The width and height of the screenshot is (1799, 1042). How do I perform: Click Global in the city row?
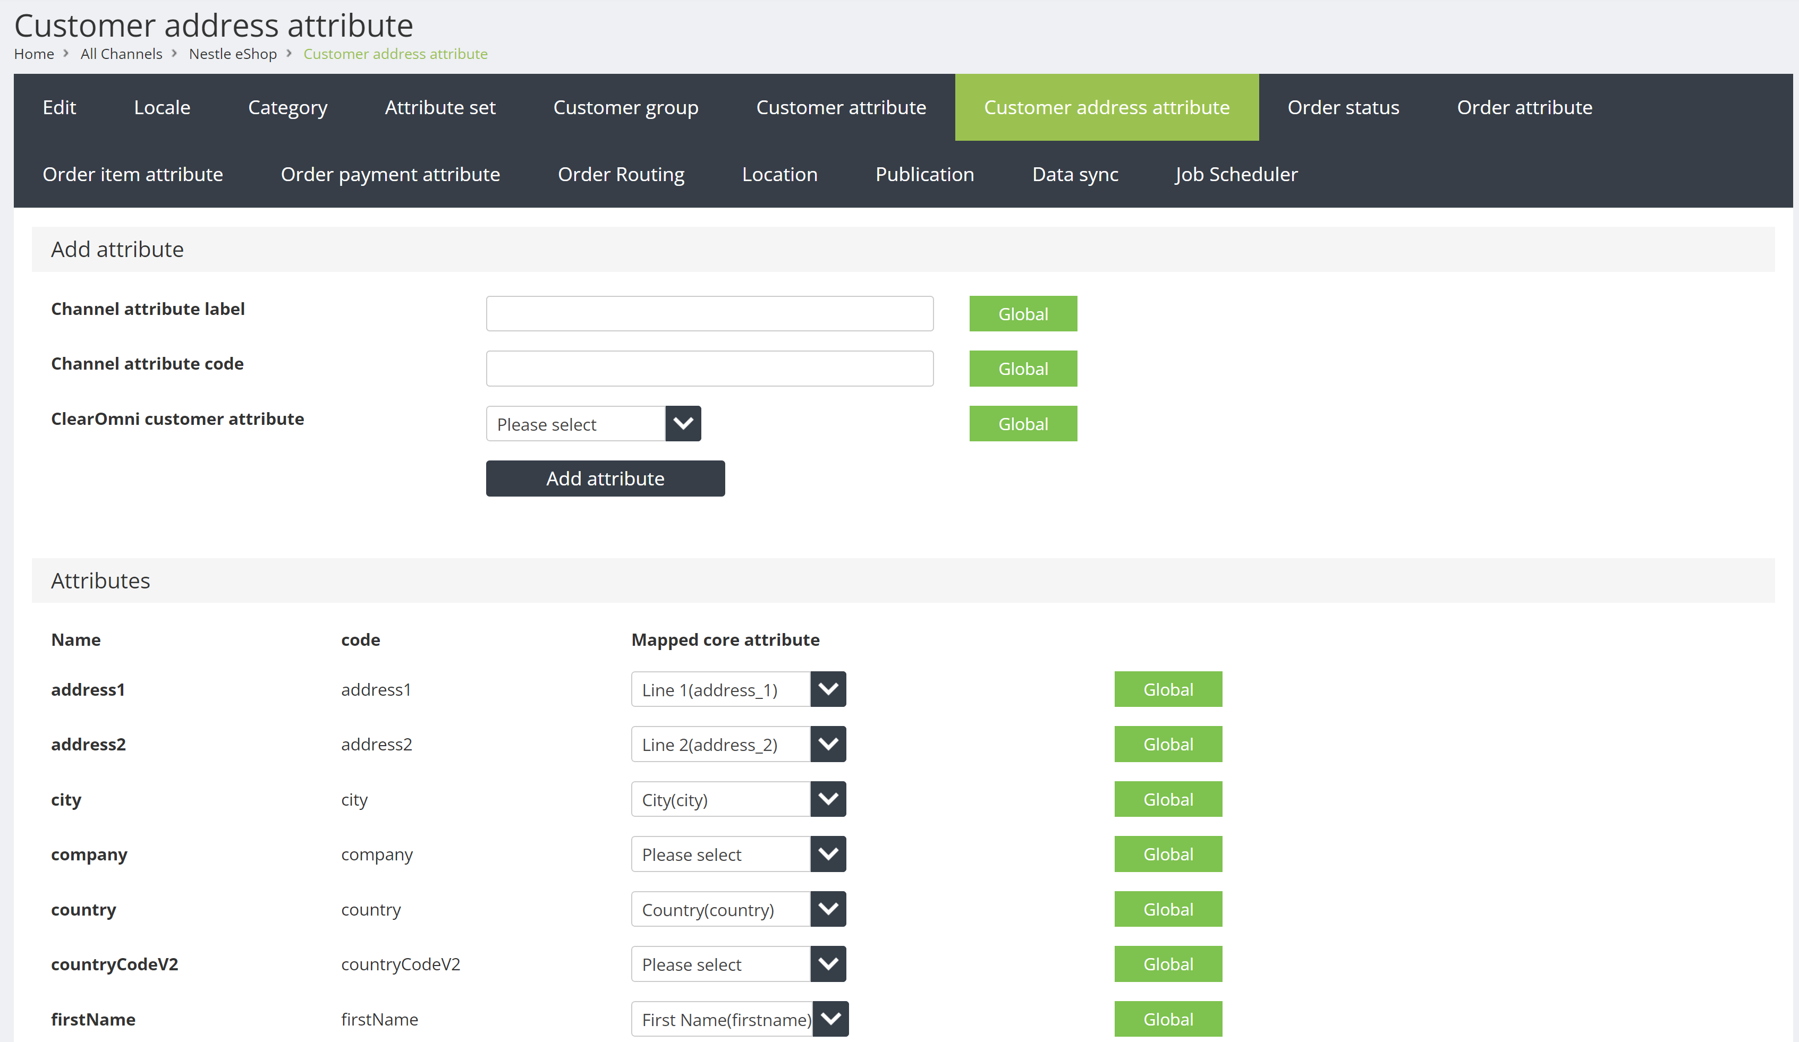point(1168,799)
